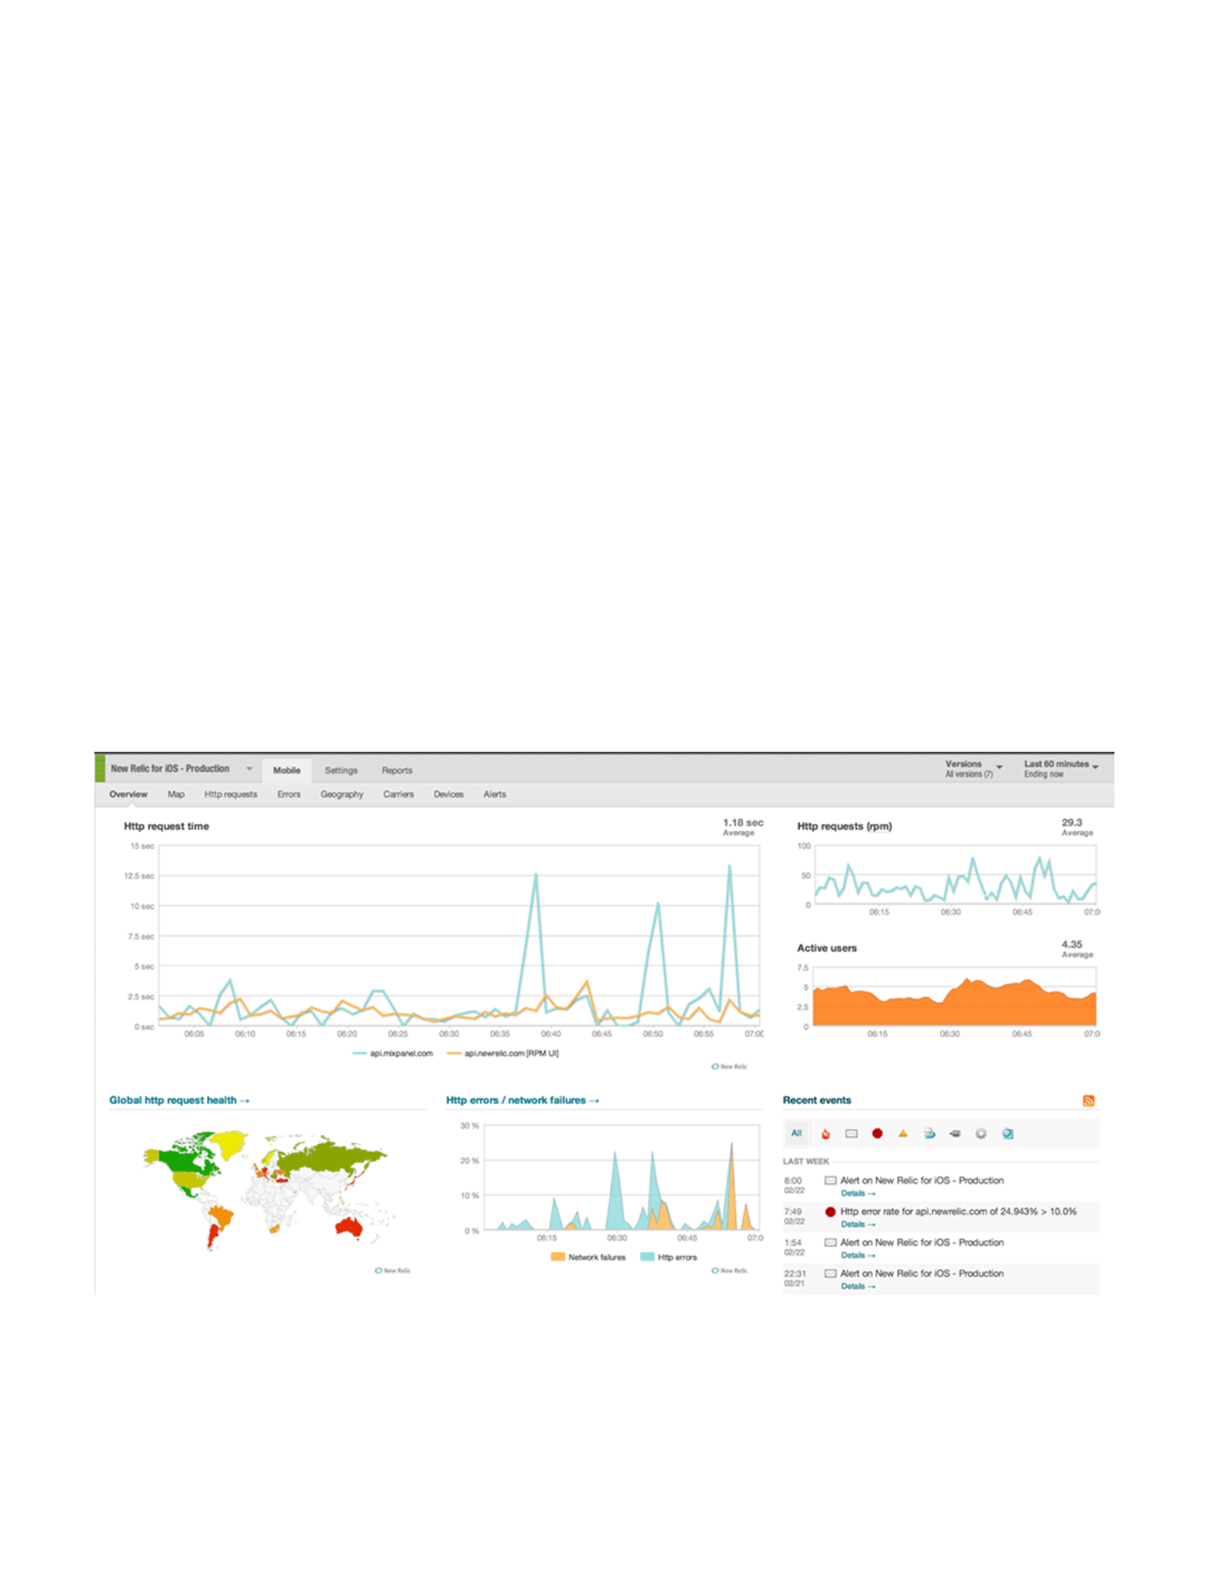
Task: Open the Geography sub-tab
Action: [341, 794]
